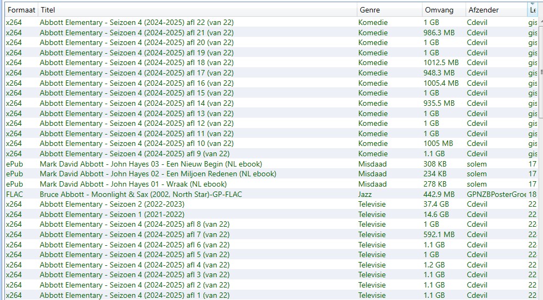The height and width of the screenshot is (300, 543).
Task: Select Abbott Elementary Seizoen 4 afl 12 title
Action: pos(136,123)
